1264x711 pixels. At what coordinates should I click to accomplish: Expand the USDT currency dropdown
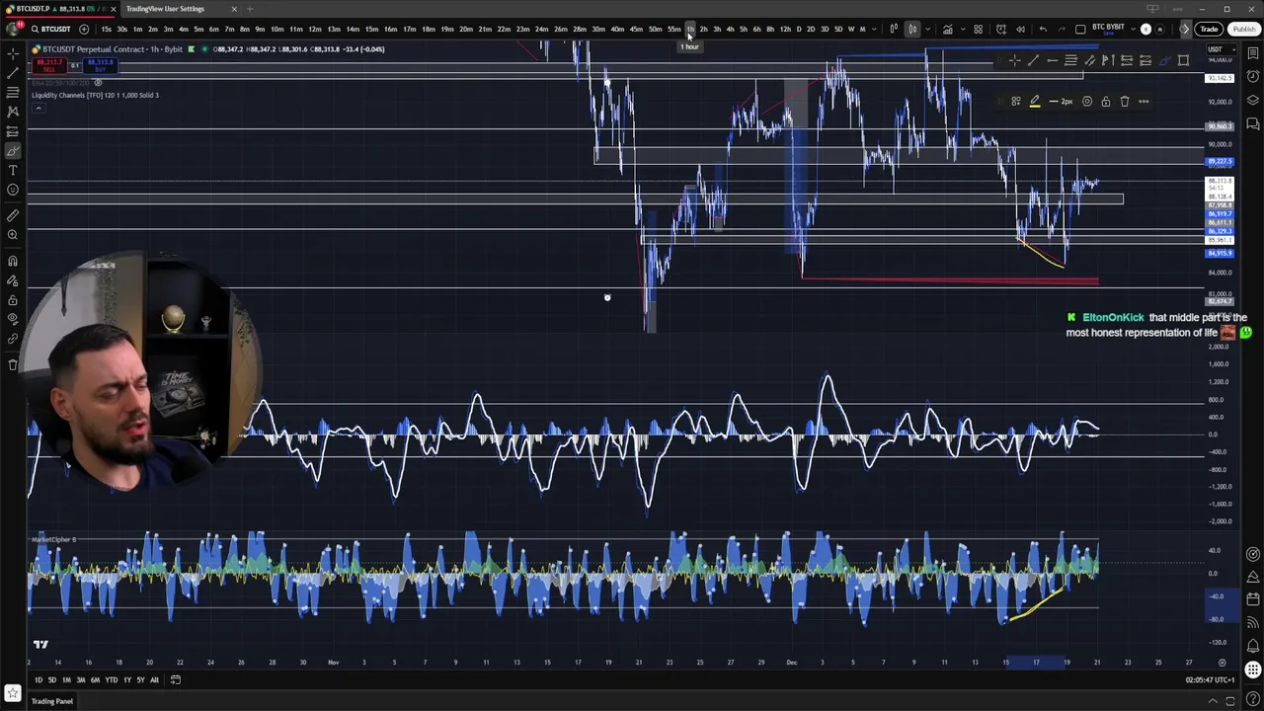pos(1216,49)
